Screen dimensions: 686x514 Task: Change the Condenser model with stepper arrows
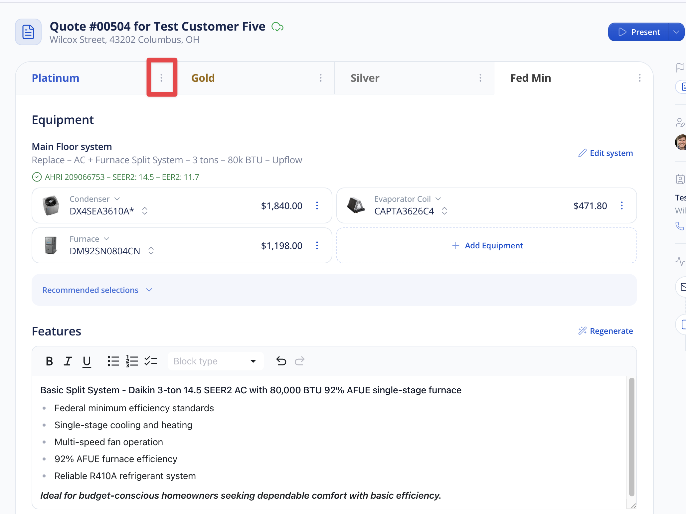145,211
